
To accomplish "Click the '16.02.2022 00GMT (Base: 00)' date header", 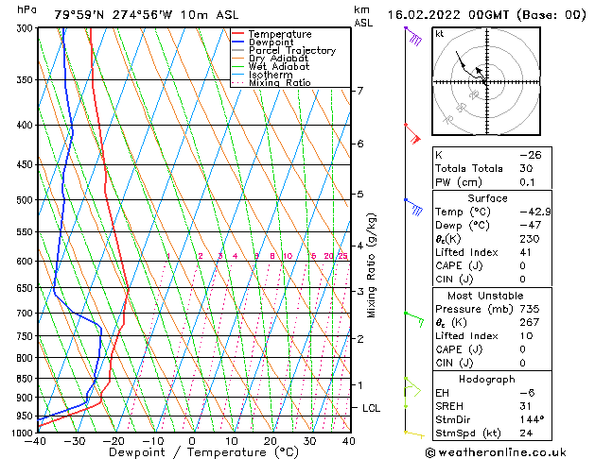I will click(486, 15).
